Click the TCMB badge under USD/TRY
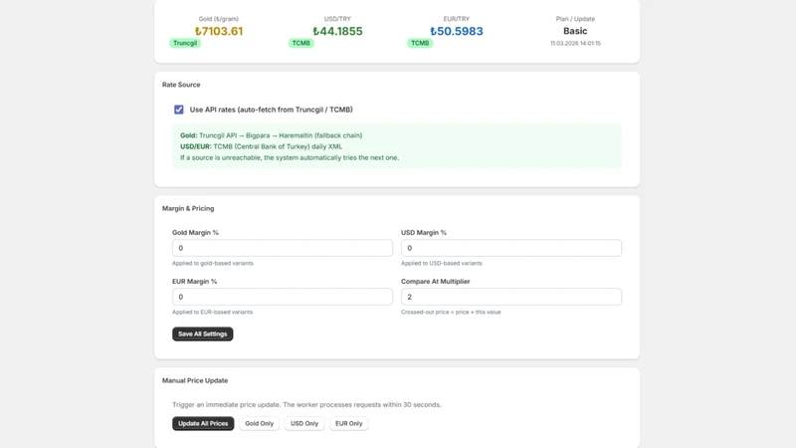 (301, 43)
